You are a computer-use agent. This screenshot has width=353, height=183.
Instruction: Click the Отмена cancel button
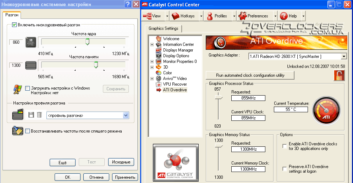click(96, 177)
